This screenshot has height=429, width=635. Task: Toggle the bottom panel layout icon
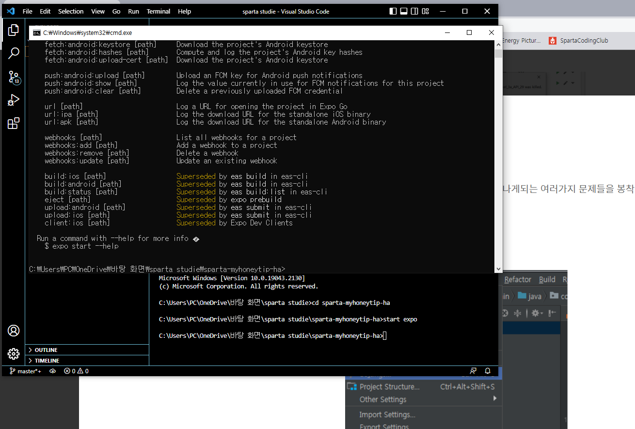(404, 11)
